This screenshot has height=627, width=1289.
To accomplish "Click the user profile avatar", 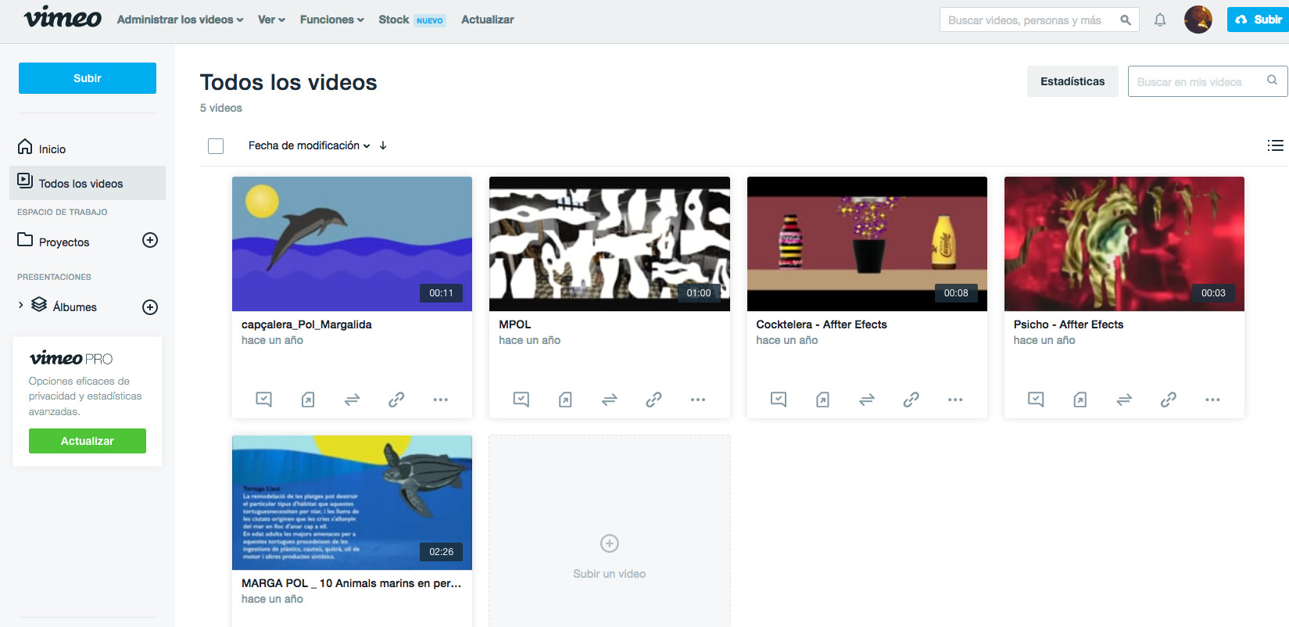I will (x=1198, y=20).
